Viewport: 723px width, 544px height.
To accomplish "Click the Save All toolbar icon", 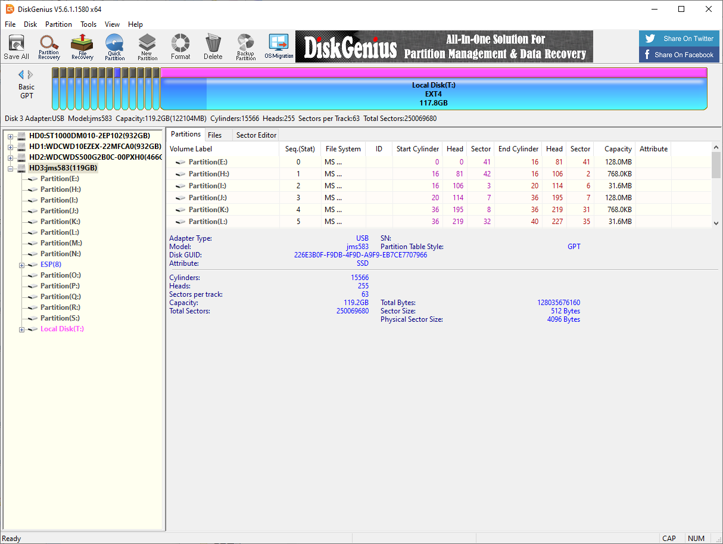I will [16, 46].
